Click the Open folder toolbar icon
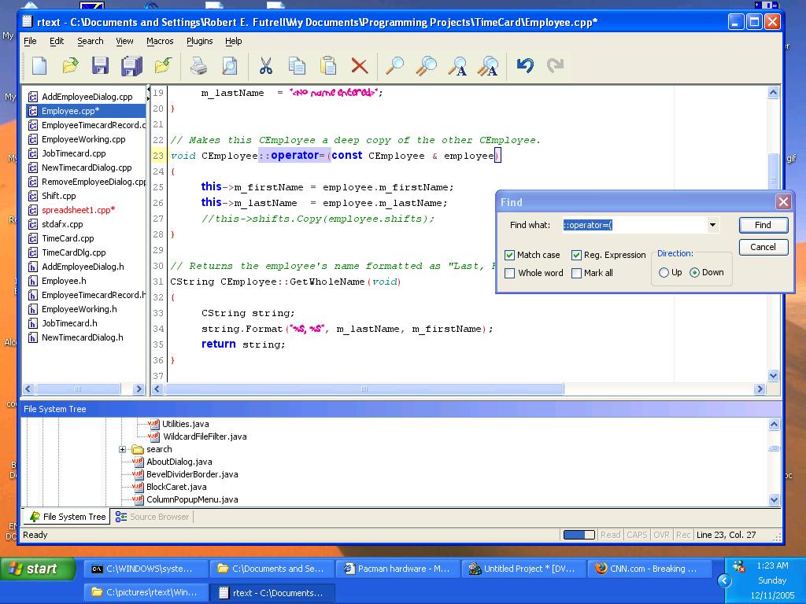The height and width of the screenshot is (604, 806). tap(70, 66)
